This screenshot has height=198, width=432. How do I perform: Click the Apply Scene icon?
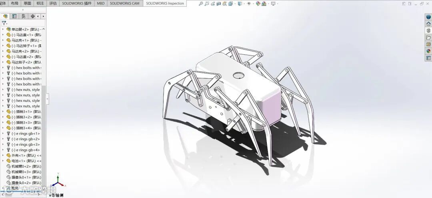click(264, 4)
